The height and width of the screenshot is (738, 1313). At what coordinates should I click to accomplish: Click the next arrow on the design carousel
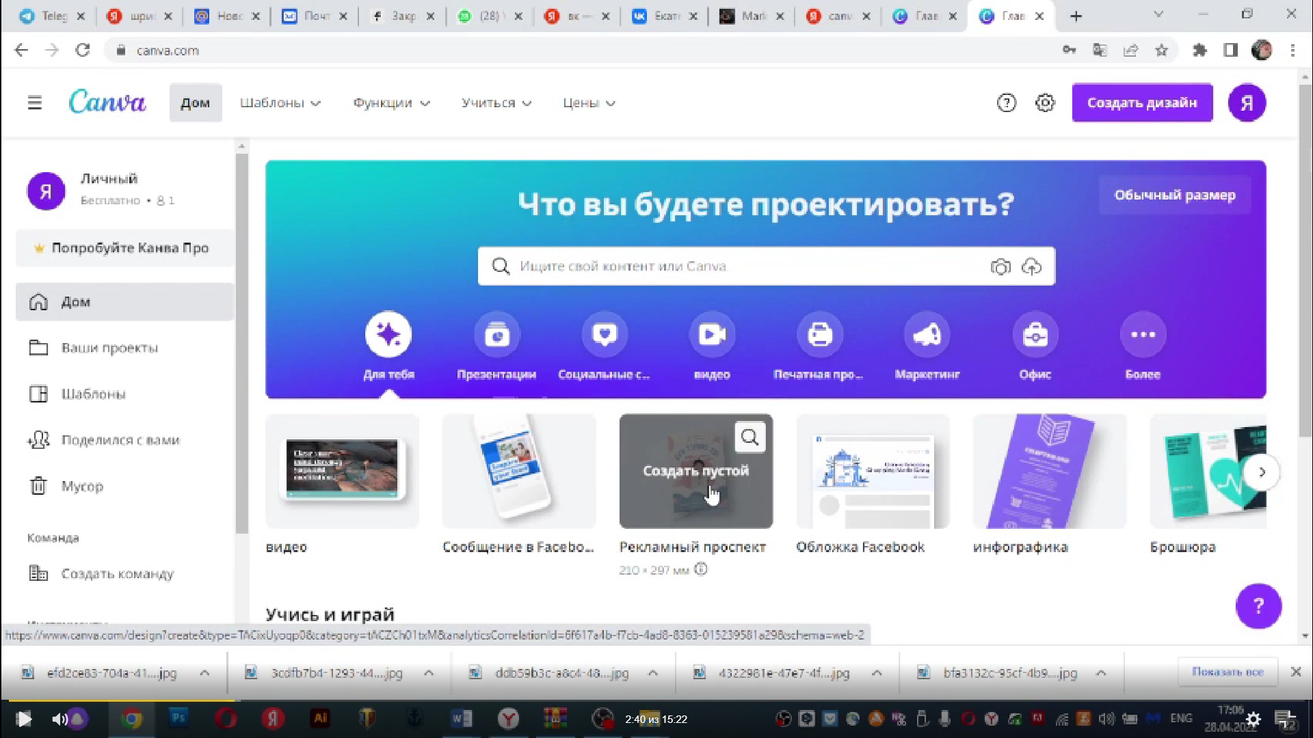click(1262, 472)
